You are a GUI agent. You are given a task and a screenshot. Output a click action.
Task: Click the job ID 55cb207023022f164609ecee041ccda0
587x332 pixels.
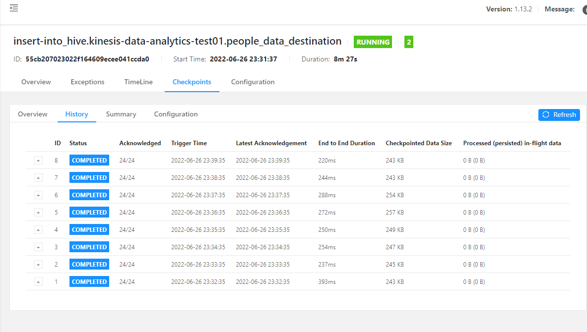click(87, 59)
